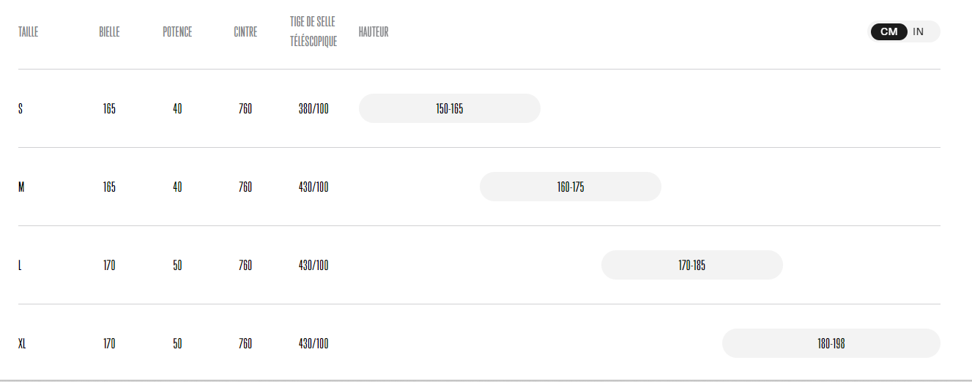Select size L row label
The width and height of the screenshot is (972, 382).
click(20, 265)
